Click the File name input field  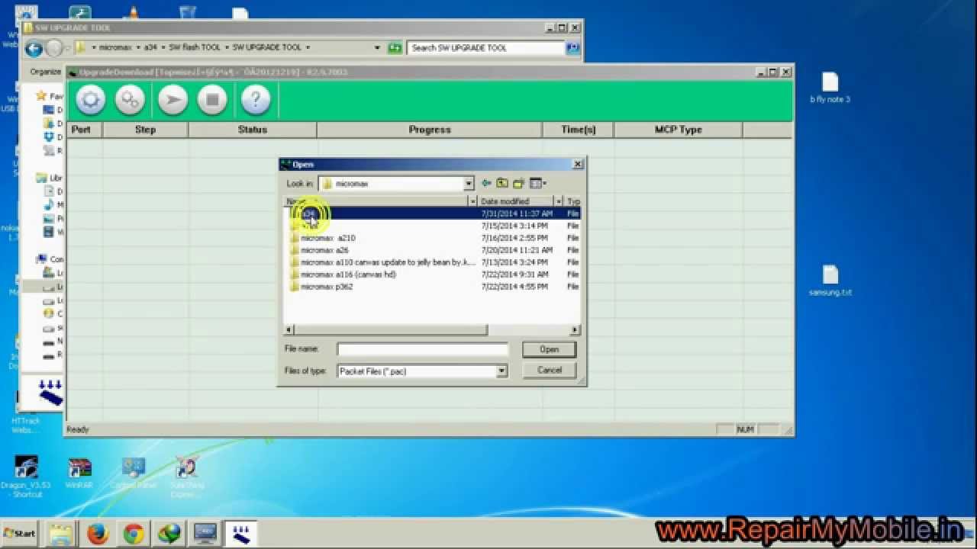[423, 349]
